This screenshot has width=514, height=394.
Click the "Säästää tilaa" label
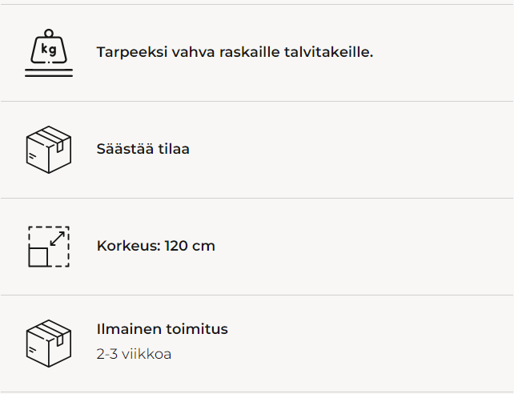pyautogui.click(x=143, y=149)
